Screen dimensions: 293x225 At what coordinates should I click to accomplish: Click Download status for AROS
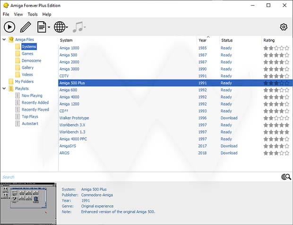(229, 153)
